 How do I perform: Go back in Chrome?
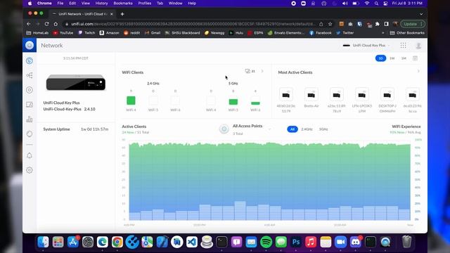29,24
